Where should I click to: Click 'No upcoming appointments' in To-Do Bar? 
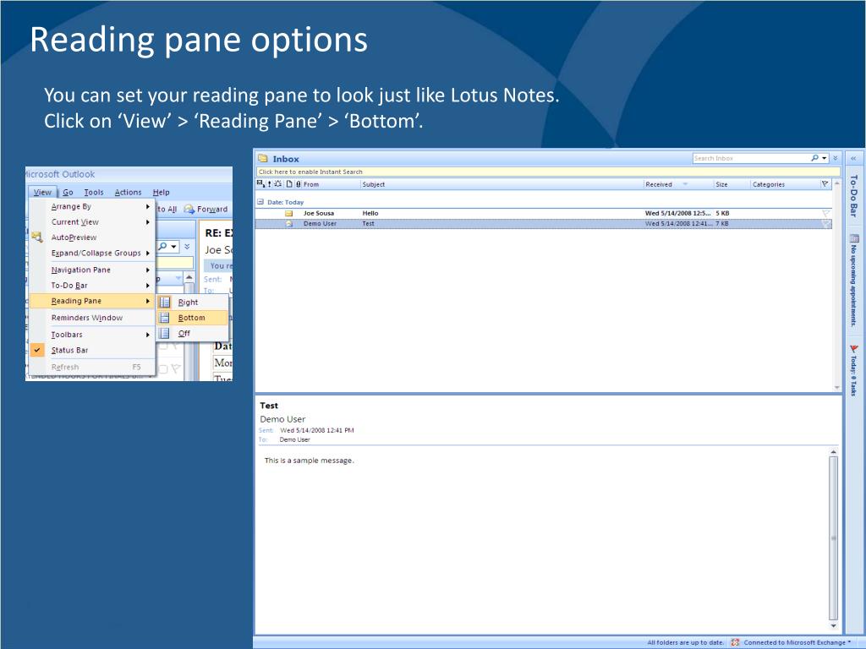point(854,286)
